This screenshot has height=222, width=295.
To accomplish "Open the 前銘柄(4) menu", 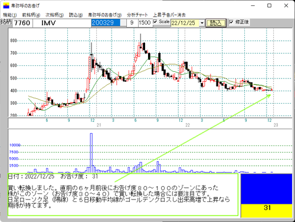I will [x=31, y=15].
